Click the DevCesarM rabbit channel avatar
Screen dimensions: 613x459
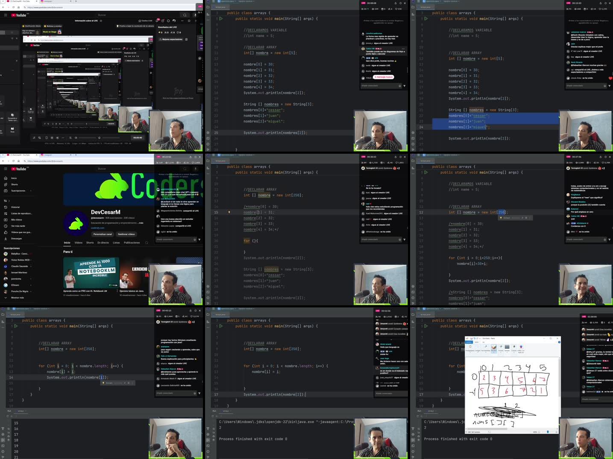point(76,222)
